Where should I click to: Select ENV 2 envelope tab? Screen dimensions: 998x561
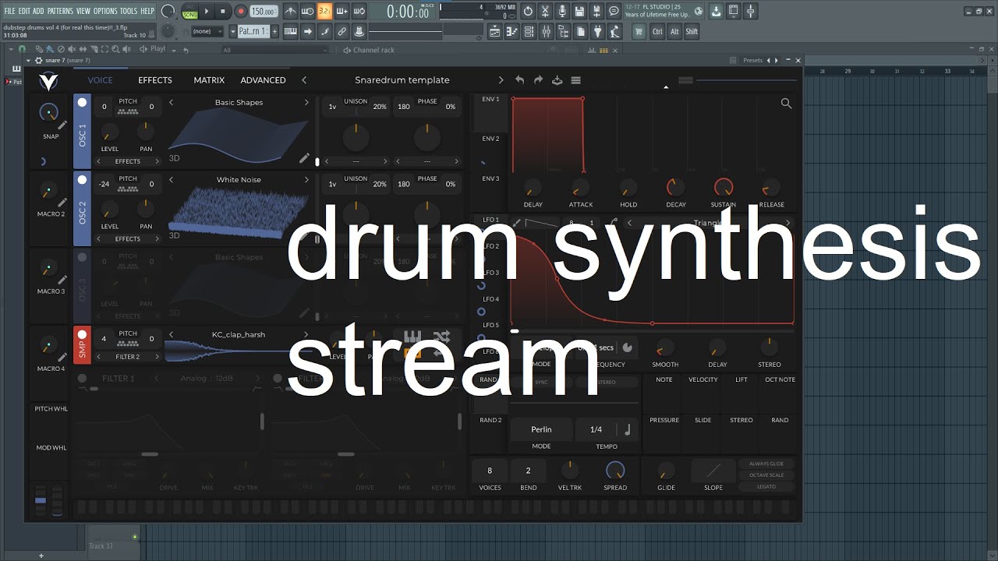tap(490, 139)
